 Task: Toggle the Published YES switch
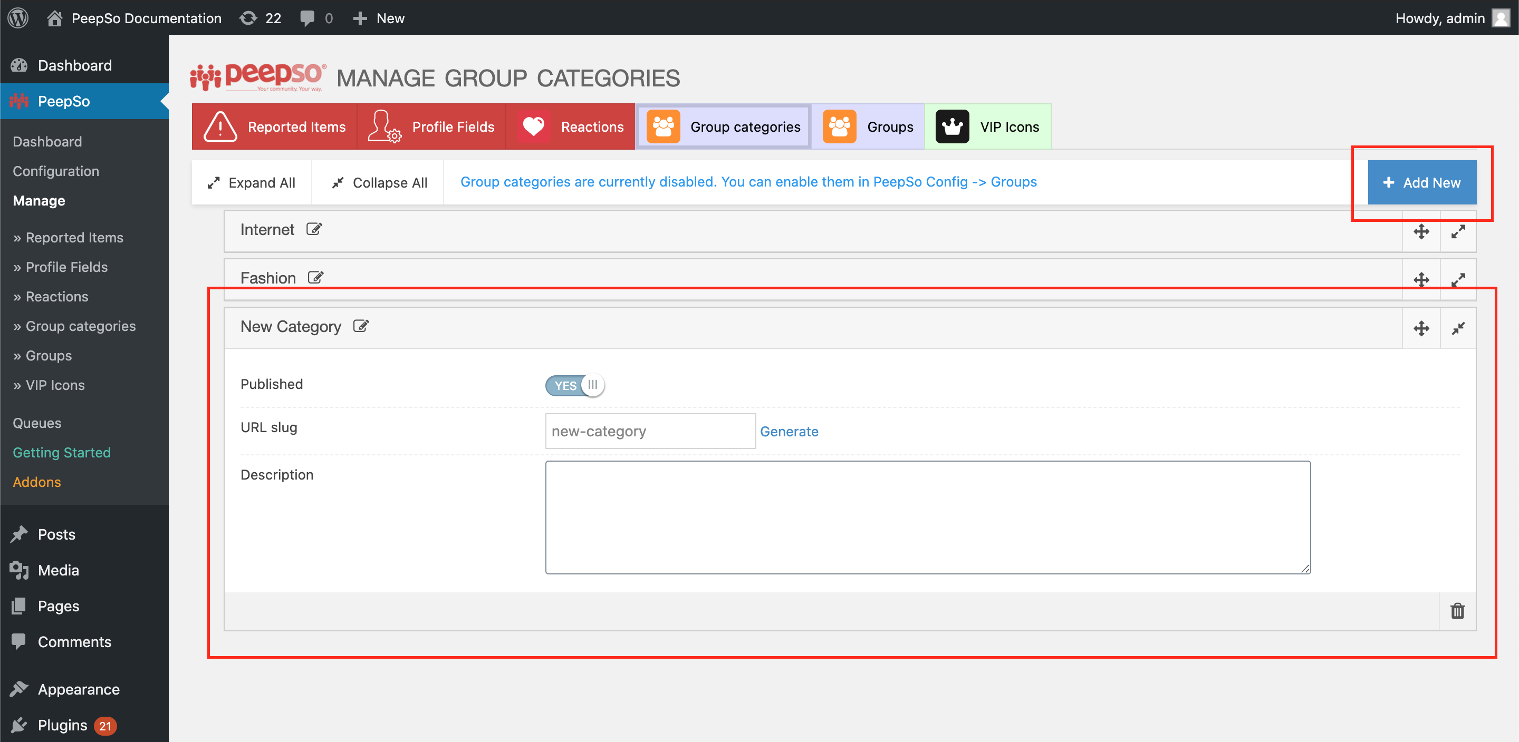tap(574, 385)
